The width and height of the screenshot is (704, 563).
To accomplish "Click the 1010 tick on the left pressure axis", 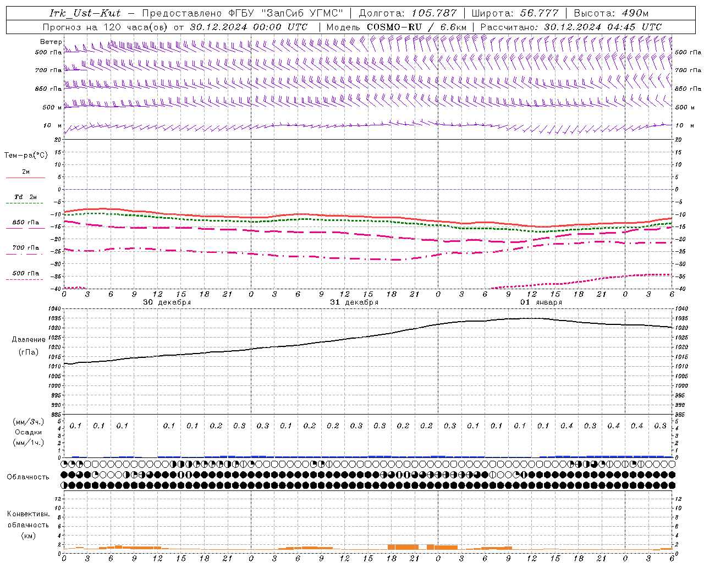I will pos(55,366).
